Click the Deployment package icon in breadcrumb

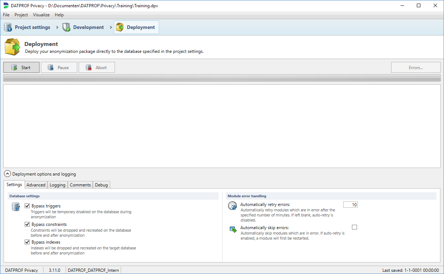pyautogui.click(x=120, y=27)
